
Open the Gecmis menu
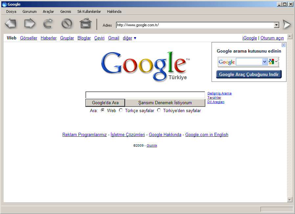(x=66, y=12)
